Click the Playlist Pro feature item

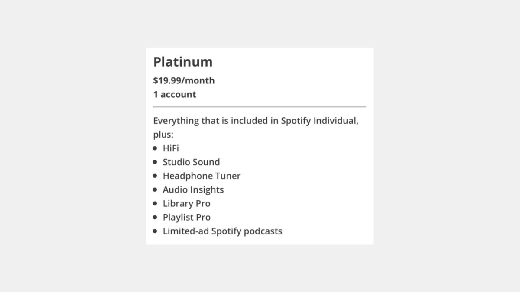point(187,217)
